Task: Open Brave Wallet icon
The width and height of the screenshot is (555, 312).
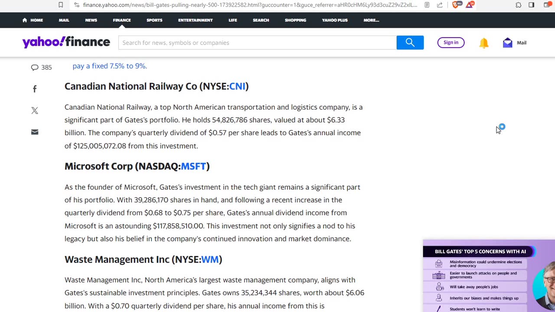Action: [x=547, y=5]
